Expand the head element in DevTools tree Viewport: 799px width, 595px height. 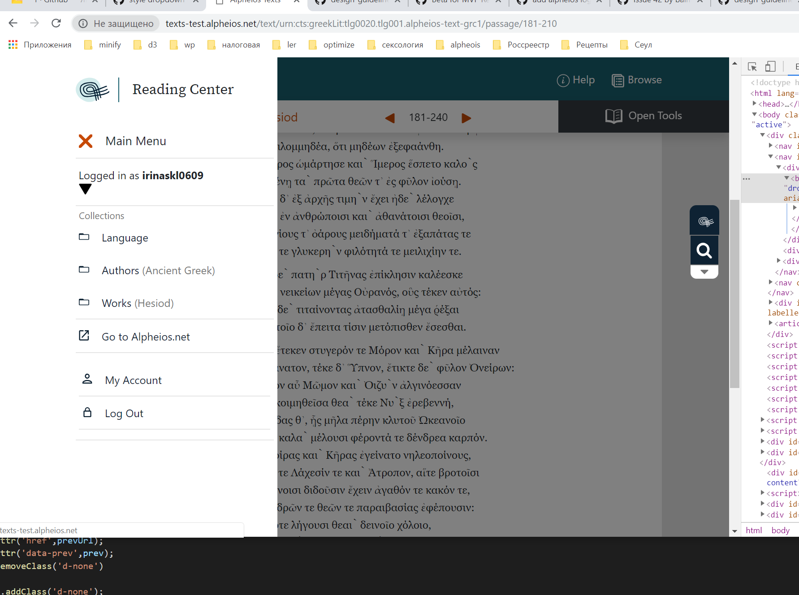[755, 103]
